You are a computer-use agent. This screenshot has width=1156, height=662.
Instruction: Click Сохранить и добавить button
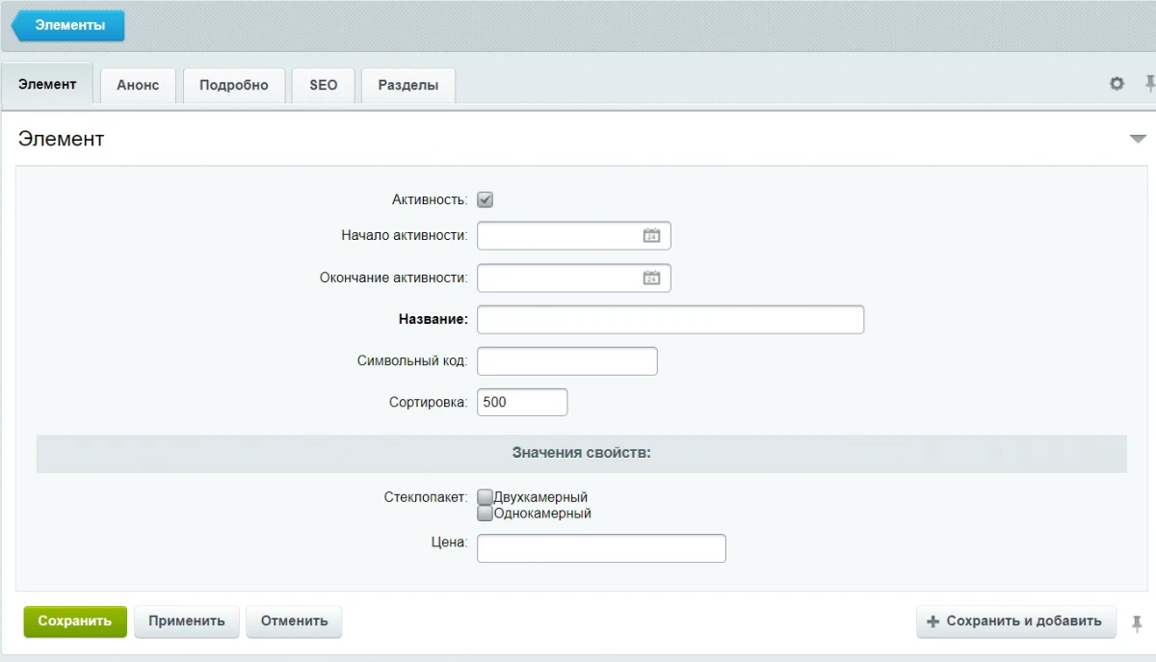1015,622
